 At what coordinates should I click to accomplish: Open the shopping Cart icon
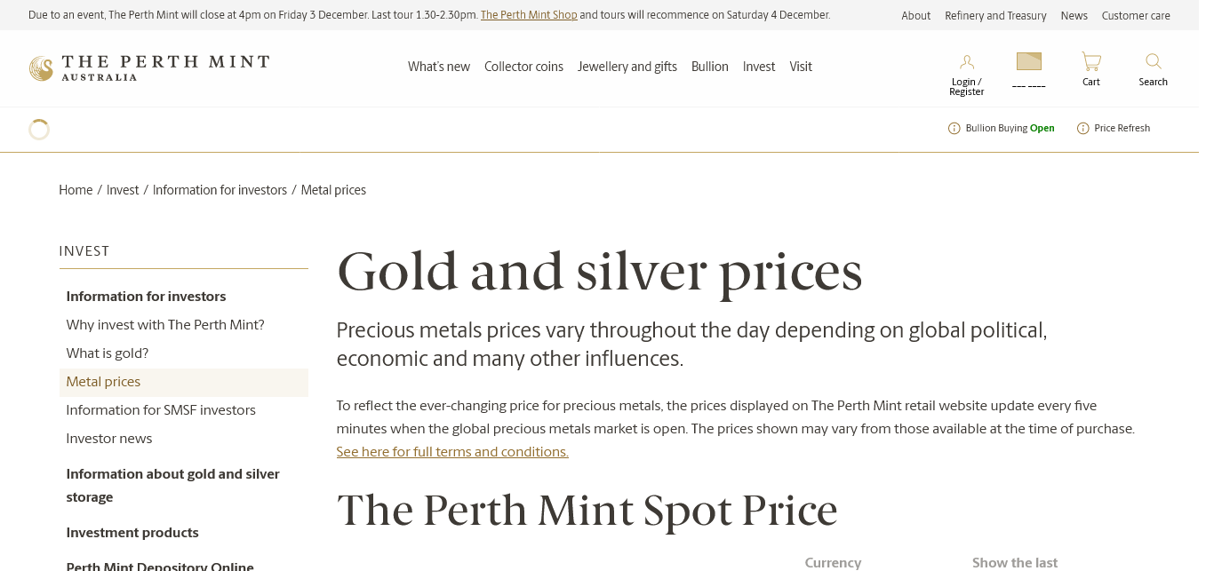tap(1090, 62)
